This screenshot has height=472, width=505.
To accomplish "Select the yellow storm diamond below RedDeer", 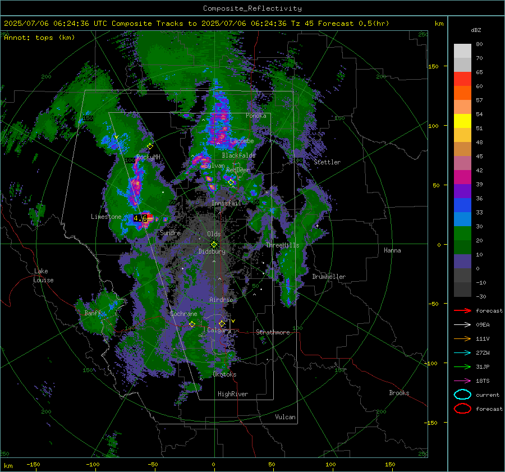I will click(231, 182).
